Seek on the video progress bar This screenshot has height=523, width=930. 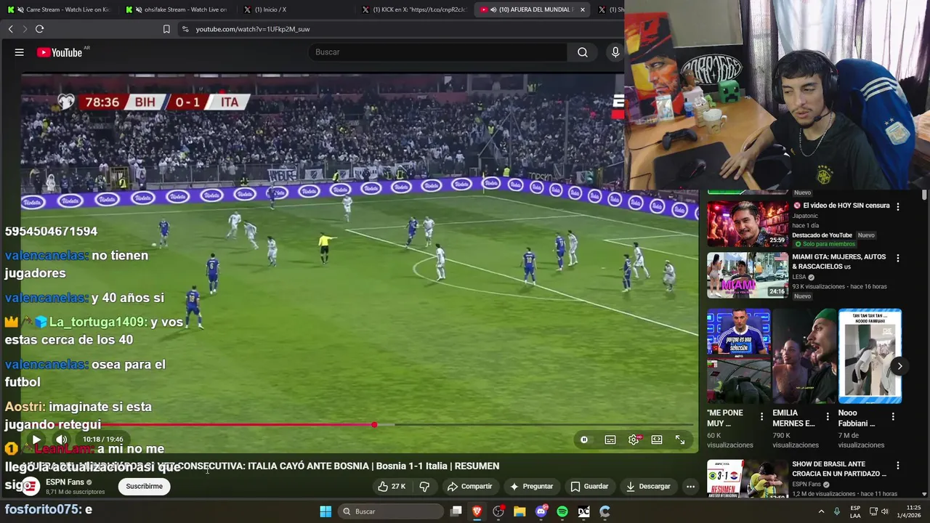click(x=356, y=425)
